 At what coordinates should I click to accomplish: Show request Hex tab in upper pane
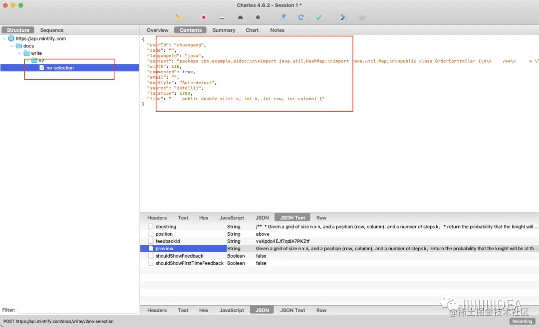click(204, 218)
